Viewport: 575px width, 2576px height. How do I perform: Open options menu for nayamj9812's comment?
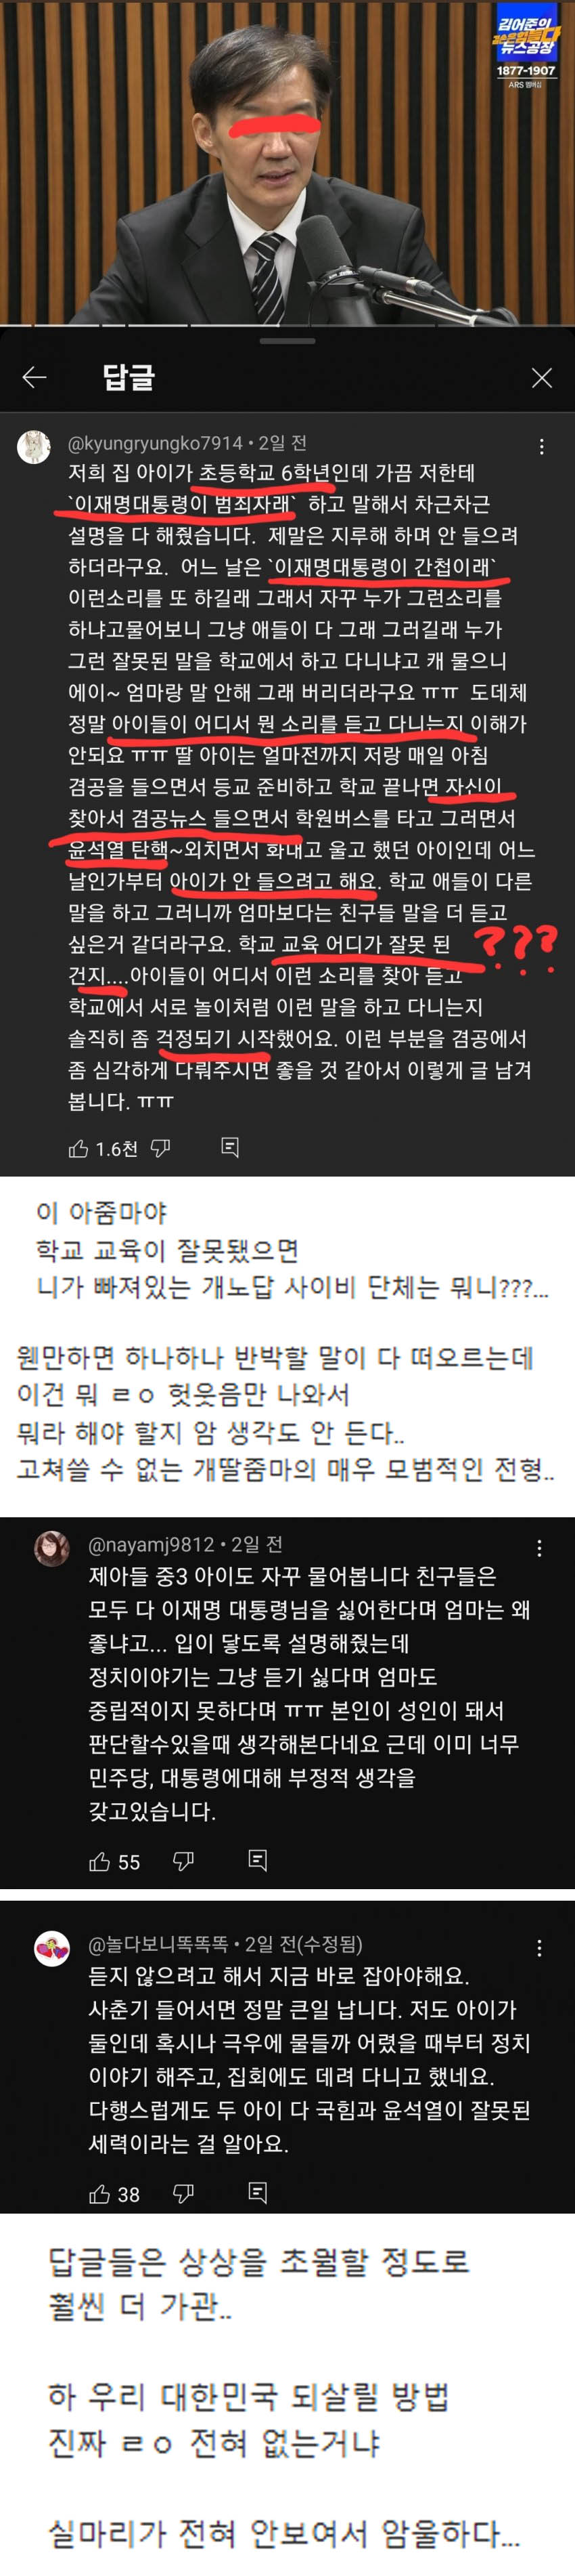[539, 1548]
